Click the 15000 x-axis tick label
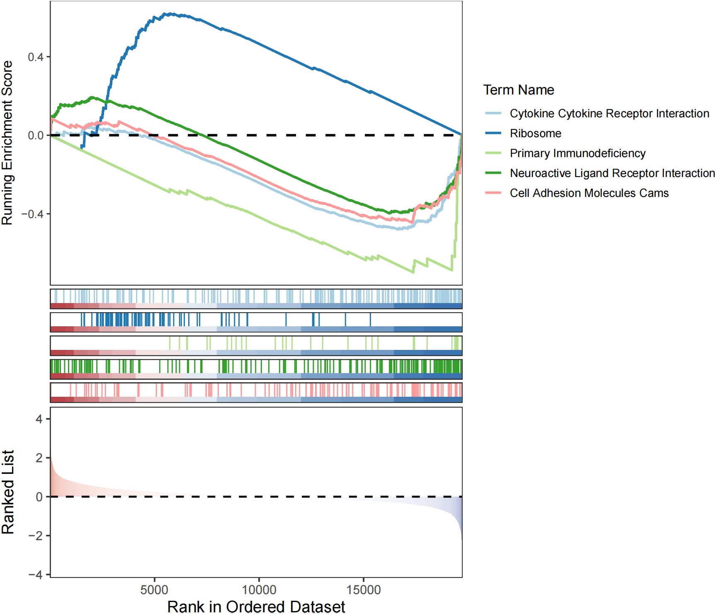Image resolution: width=716 pixels, height=614 pixels. (x=363, y=590)
